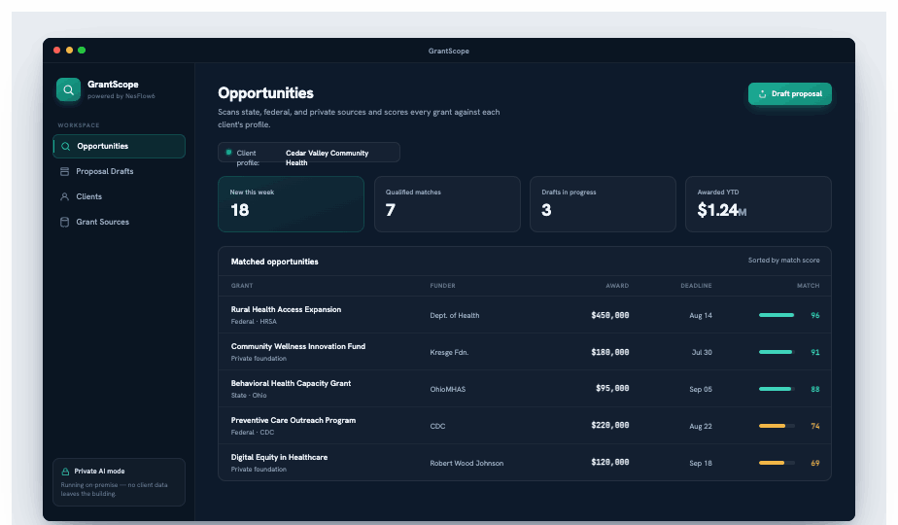Viewport: 898px width, 525px height.
Task: Click the match bar scored 88
Action: pyautogui.click(x=777, y=389)
